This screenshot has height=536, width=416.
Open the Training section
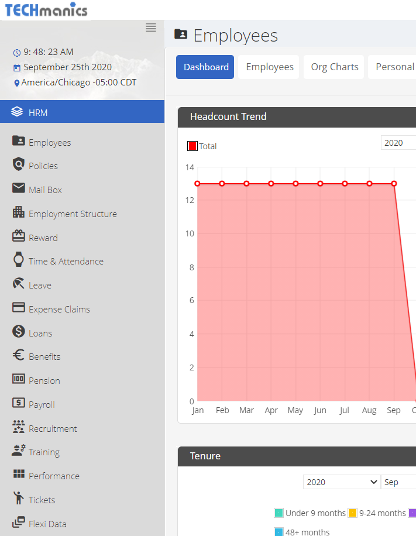tap(44, 452)
